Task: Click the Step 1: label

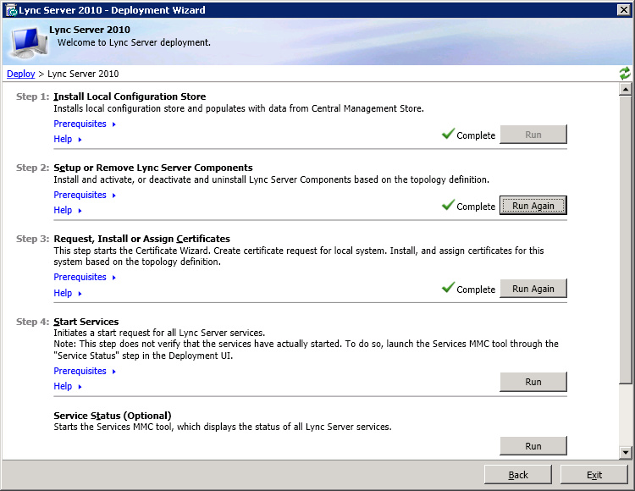Action: (x=32, y=97)
